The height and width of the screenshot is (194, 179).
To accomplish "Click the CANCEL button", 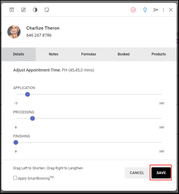I will 137,173.
